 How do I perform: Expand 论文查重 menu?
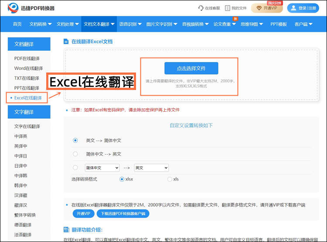[x=225, y=24]
